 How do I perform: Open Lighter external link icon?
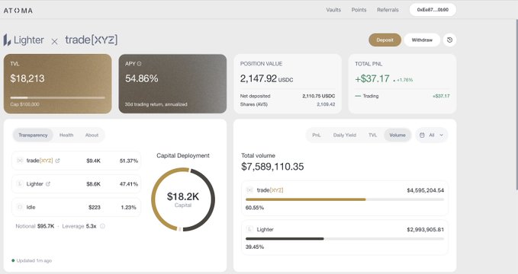pyautogui.click(x=47, y=183)
